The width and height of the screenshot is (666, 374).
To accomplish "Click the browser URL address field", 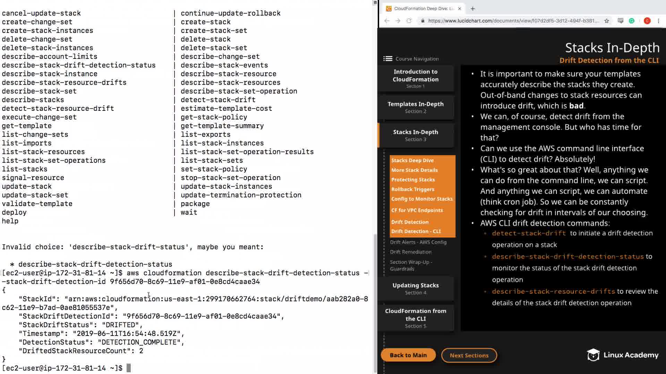I will tap(513, 21).
